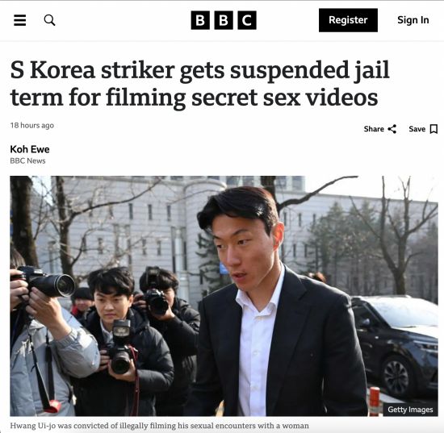Open author Koh Ewe's profile
This screenshot has height=433, width=444.
click(30, 149)
